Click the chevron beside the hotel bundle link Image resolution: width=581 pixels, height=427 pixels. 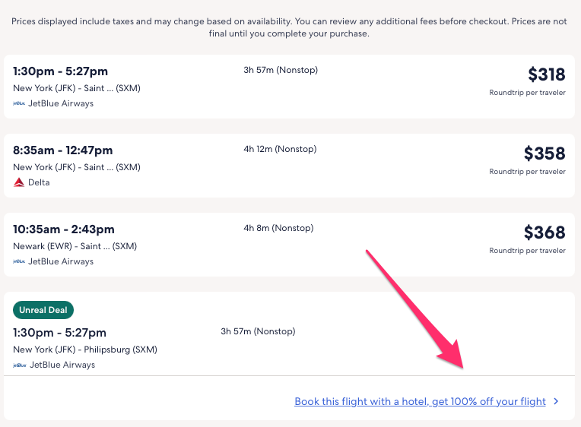pos(557,401)
